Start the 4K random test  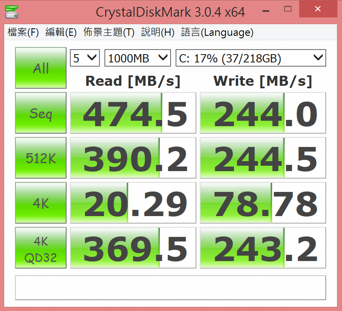[x=41, y=203]
